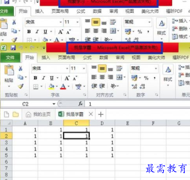This screenshot has height=180, width=190.
Task: Toggle Center alignment in front window
Action: pyautogui.click(x=102, y=77)
